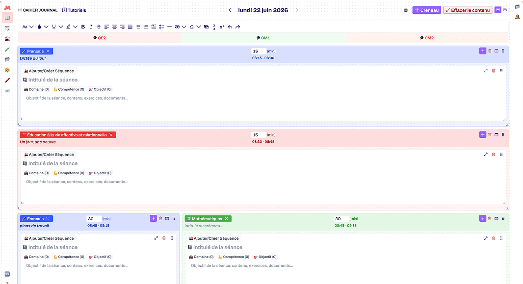Switch the purple display mode toggle
Viewport: 523px width, 284px height.
[497, 10]
